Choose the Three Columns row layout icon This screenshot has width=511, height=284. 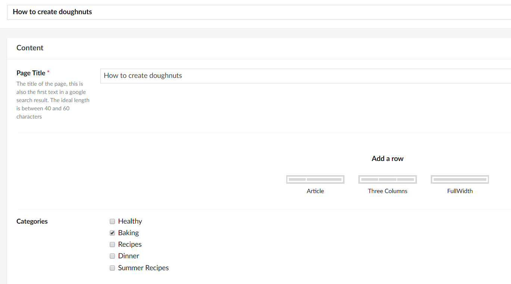click(x=387, y=180)
